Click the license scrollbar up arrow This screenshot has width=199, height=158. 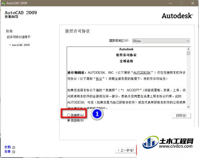[x=188, y=49]
